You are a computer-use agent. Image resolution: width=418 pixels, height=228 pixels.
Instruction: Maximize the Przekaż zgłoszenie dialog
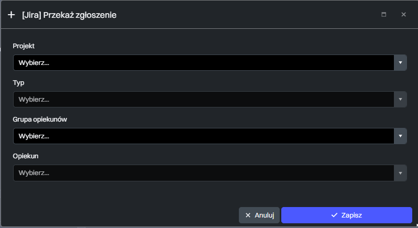click(x=383, y=15)
